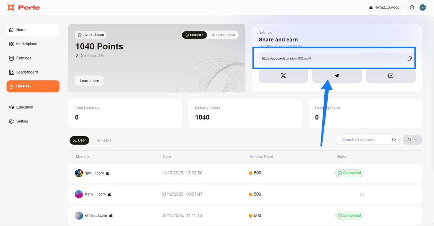Click the wallet address 4wtn2...XPgqc button
Viewport: 434px width, 226px height.
(384, 7)
